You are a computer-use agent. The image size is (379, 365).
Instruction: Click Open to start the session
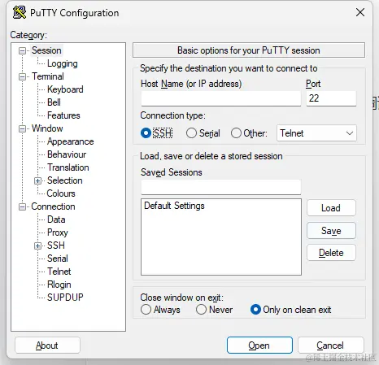click(x=259, y=345)
